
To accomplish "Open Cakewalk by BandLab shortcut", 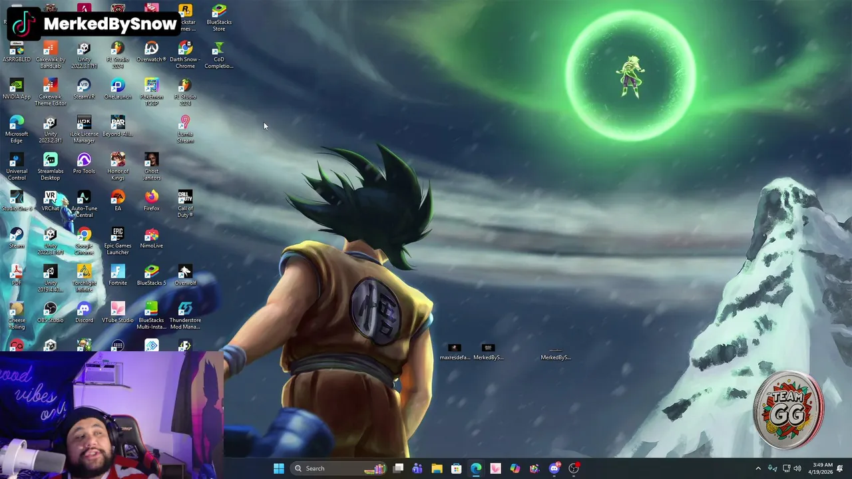I will point(51,56).
